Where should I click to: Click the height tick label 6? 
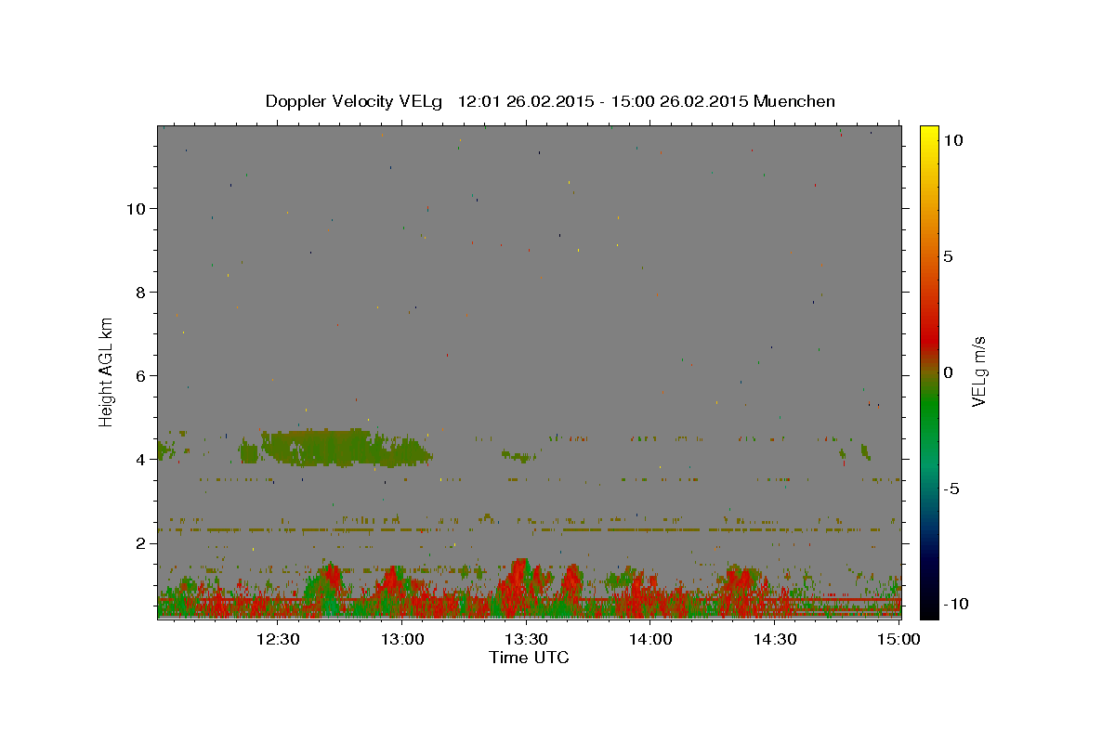pos(141,376)
